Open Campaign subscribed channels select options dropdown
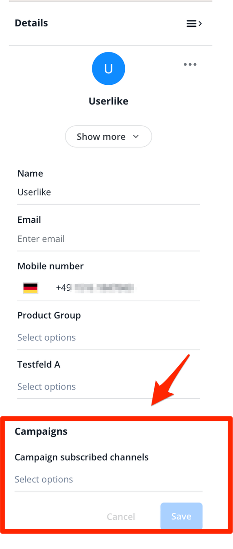The height and width of the screenshot is (549, 233). (x=108, y=479)
